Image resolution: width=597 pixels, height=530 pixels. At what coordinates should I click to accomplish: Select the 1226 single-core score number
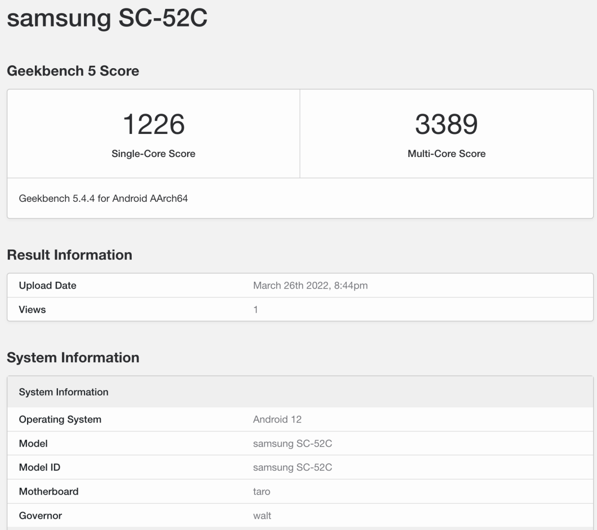[153, 124]
